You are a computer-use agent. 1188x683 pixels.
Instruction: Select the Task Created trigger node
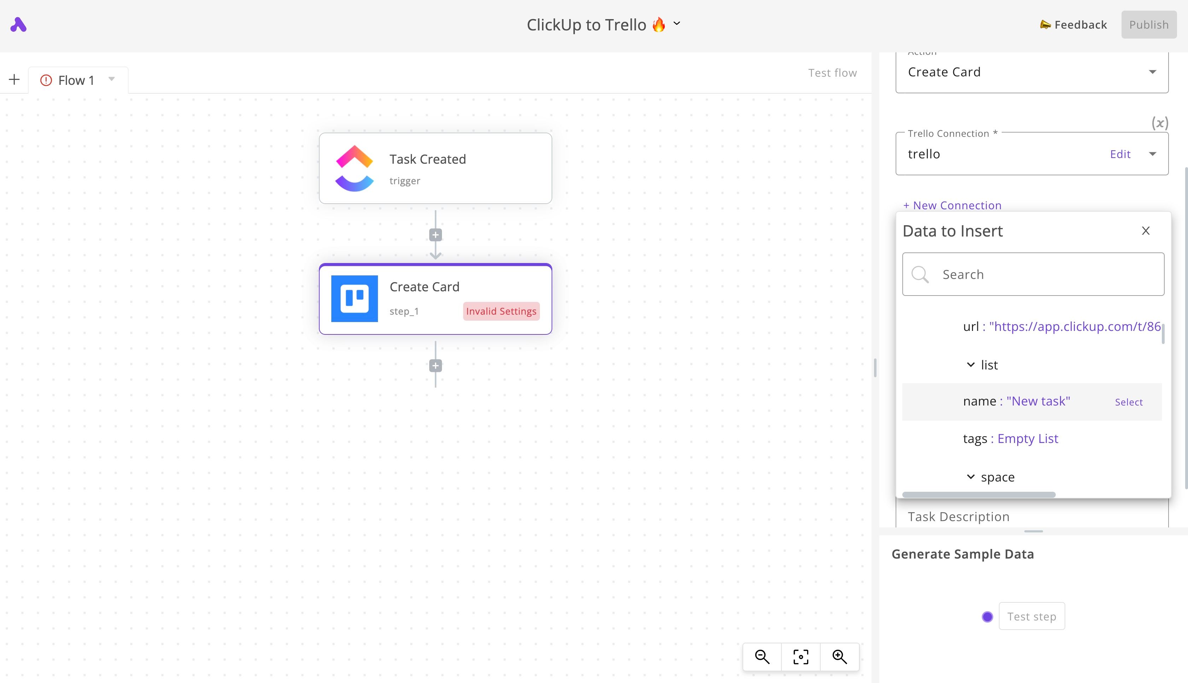coord(436,168)
